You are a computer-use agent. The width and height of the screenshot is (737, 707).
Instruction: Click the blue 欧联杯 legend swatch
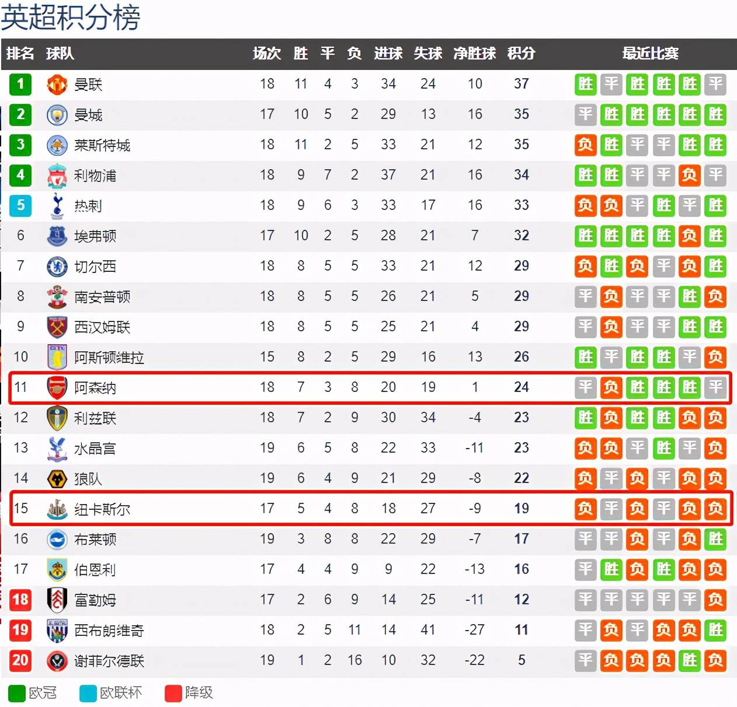coord(88,693)
